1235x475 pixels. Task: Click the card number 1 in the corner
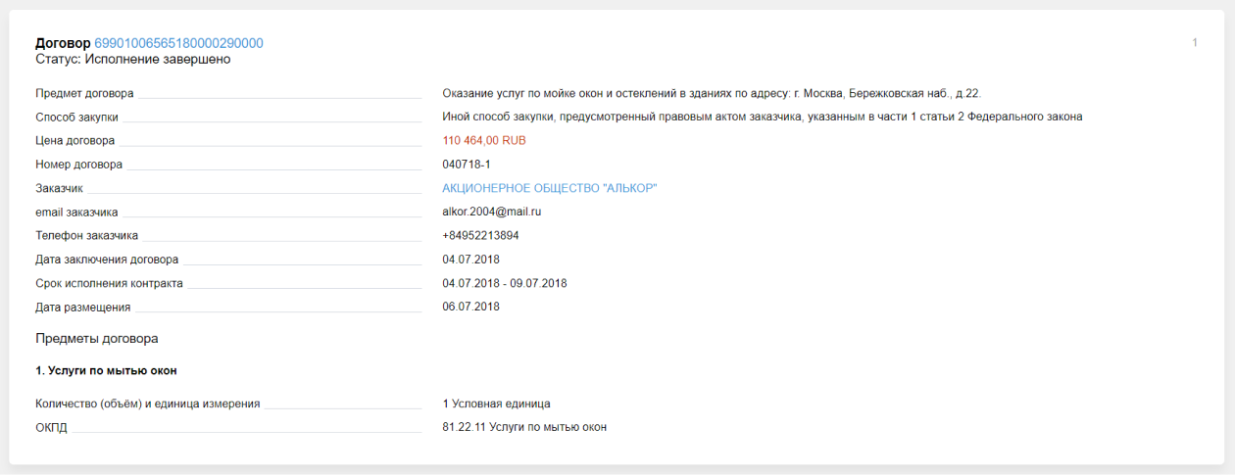tap(1195, 43)
